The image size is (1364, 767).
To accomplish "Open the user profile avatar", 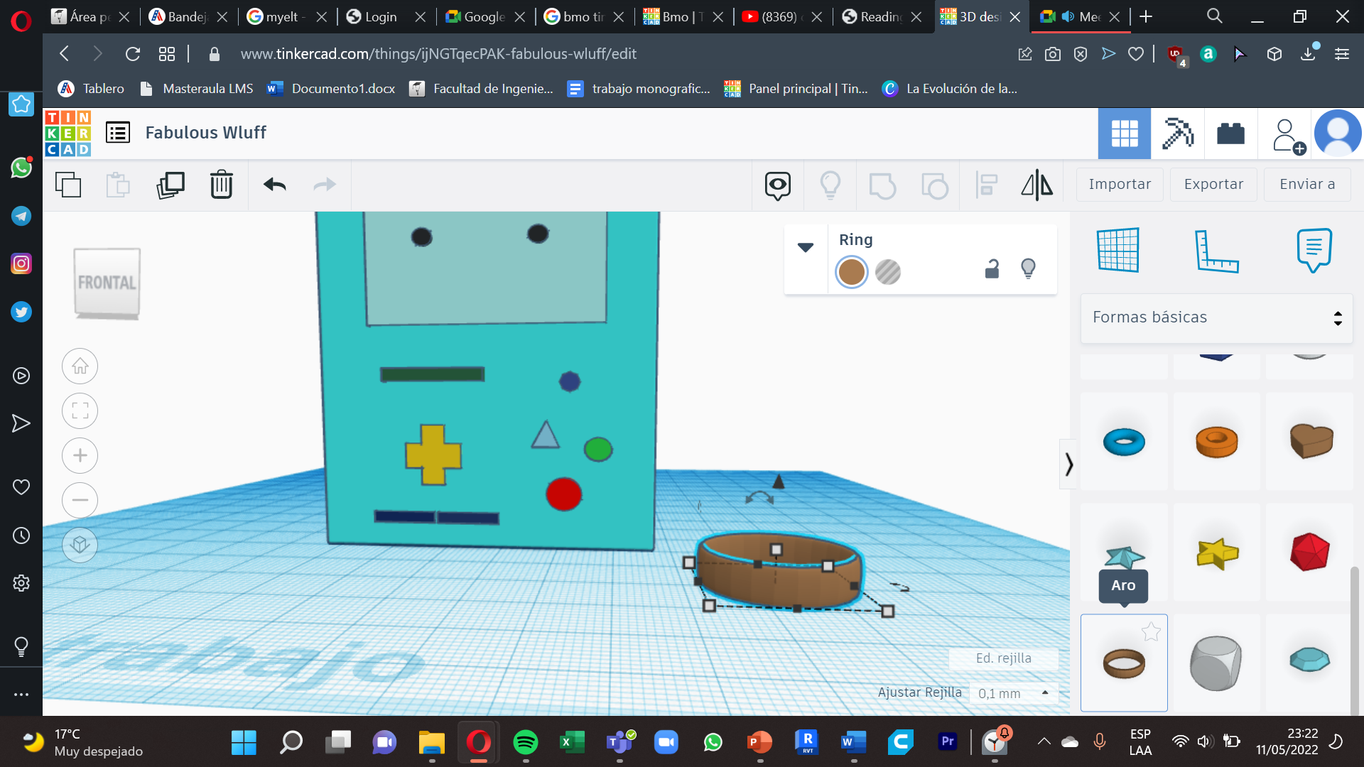I will pos(1338,133).
